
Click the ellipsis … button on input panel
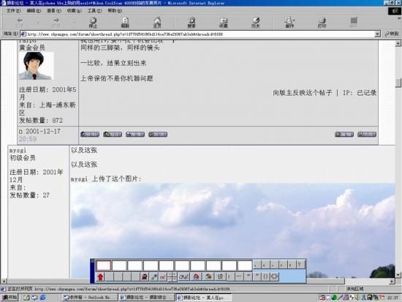click(239, 276)
